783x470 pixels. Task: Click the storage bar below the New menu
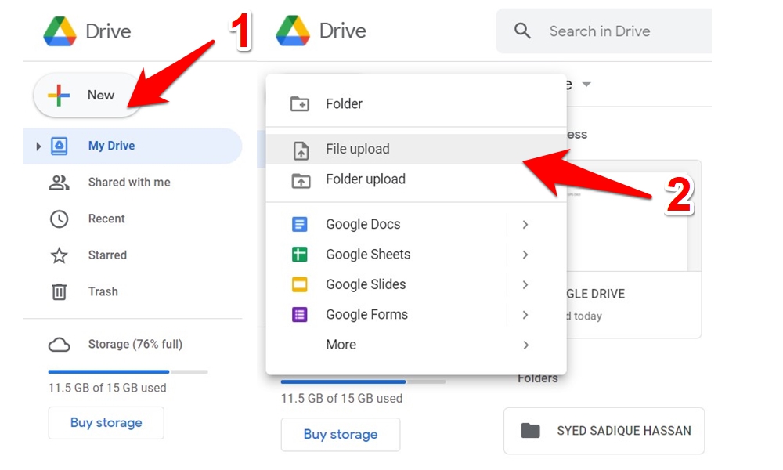click(x=363, y=382)
